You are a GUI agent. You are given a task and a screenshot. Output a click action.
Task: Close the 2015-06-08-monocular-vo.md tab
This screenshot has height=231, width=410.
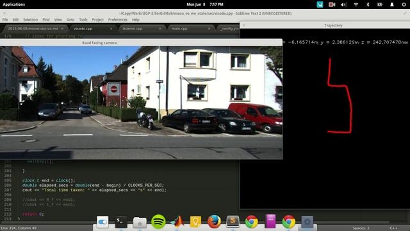tap(62, 28)
